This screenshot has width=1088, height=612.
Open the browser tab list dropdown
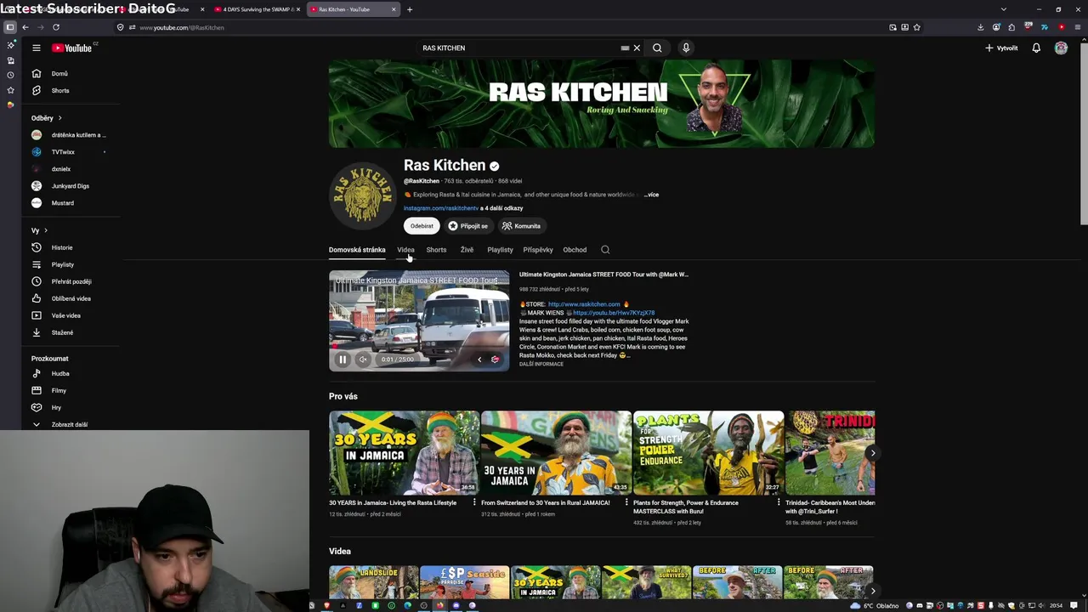tap(1003, 9)
